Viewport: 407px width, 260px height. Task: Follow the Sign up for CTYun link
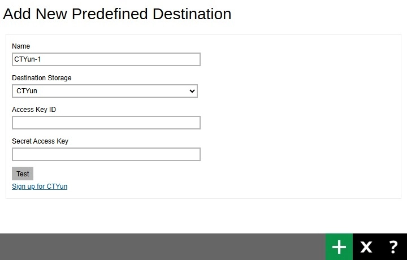click(40, 187)
